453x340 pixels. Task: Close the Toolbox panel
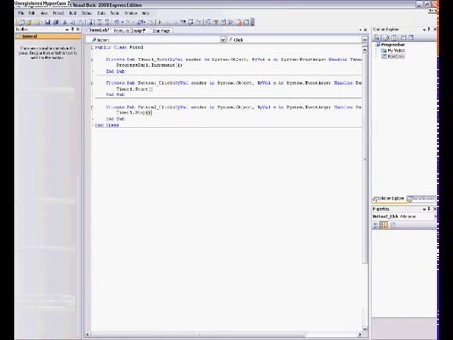[78, 29]
